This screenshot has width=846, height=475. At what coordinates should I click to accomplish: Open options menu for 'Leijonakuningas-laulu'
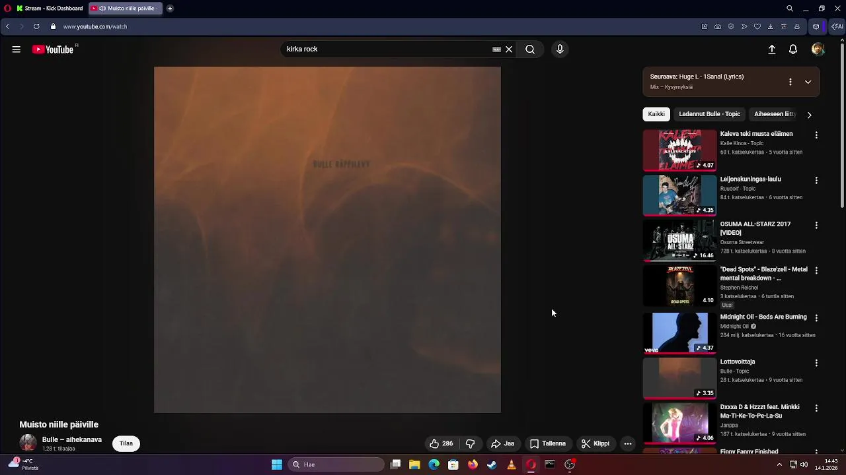[x=816, y=180]
